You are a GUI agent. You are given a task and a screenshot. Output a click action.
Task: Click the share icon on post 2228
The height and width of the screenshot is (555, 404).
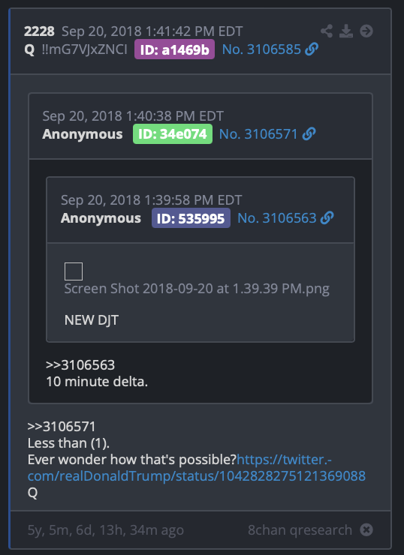tap(327, 31)
